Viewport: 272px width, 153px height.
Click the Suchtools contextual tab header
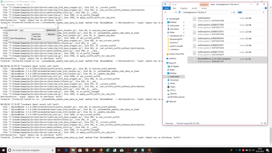(204, 5)
